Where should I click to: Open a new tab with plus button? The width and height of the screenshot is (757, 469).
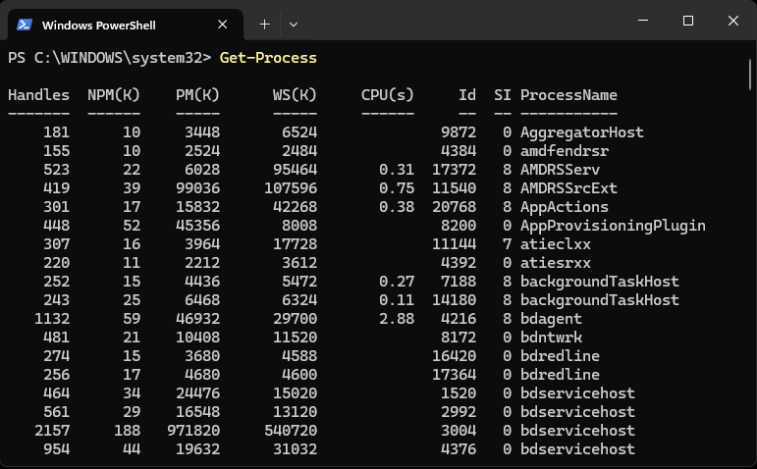[264, 25]
